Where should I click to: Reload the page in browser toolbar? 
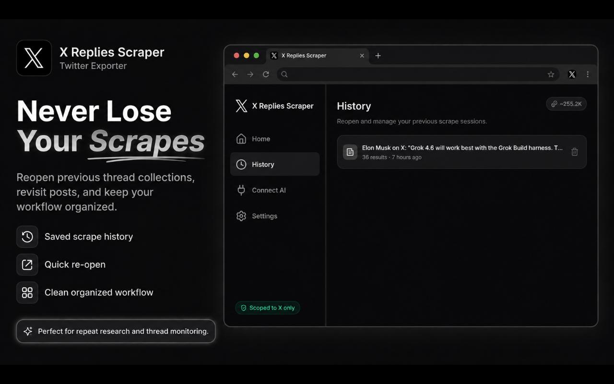pyautogui.click(x=266, y=74)
